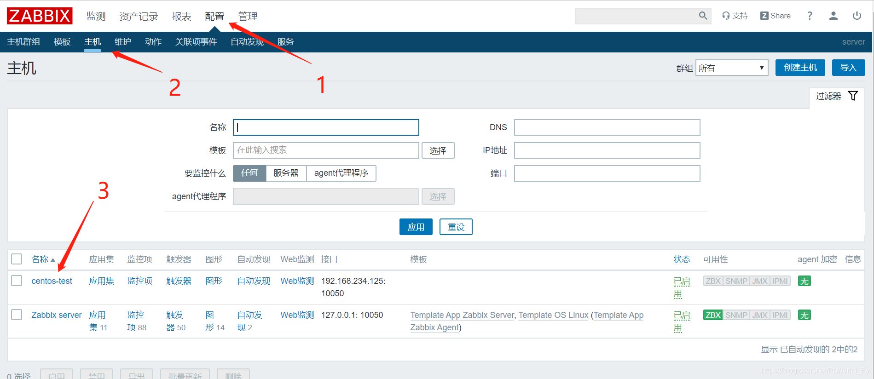The width and height of the screenshot is (874, 379).
Task: Click the 重设 filter button
Action: pyautogui.click(x=456, y=227)
